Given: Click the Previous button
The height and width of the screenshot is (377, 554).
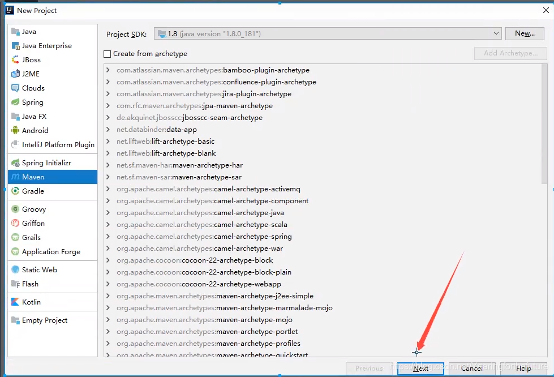Looking at the screenshot, I should coord(369,369).
